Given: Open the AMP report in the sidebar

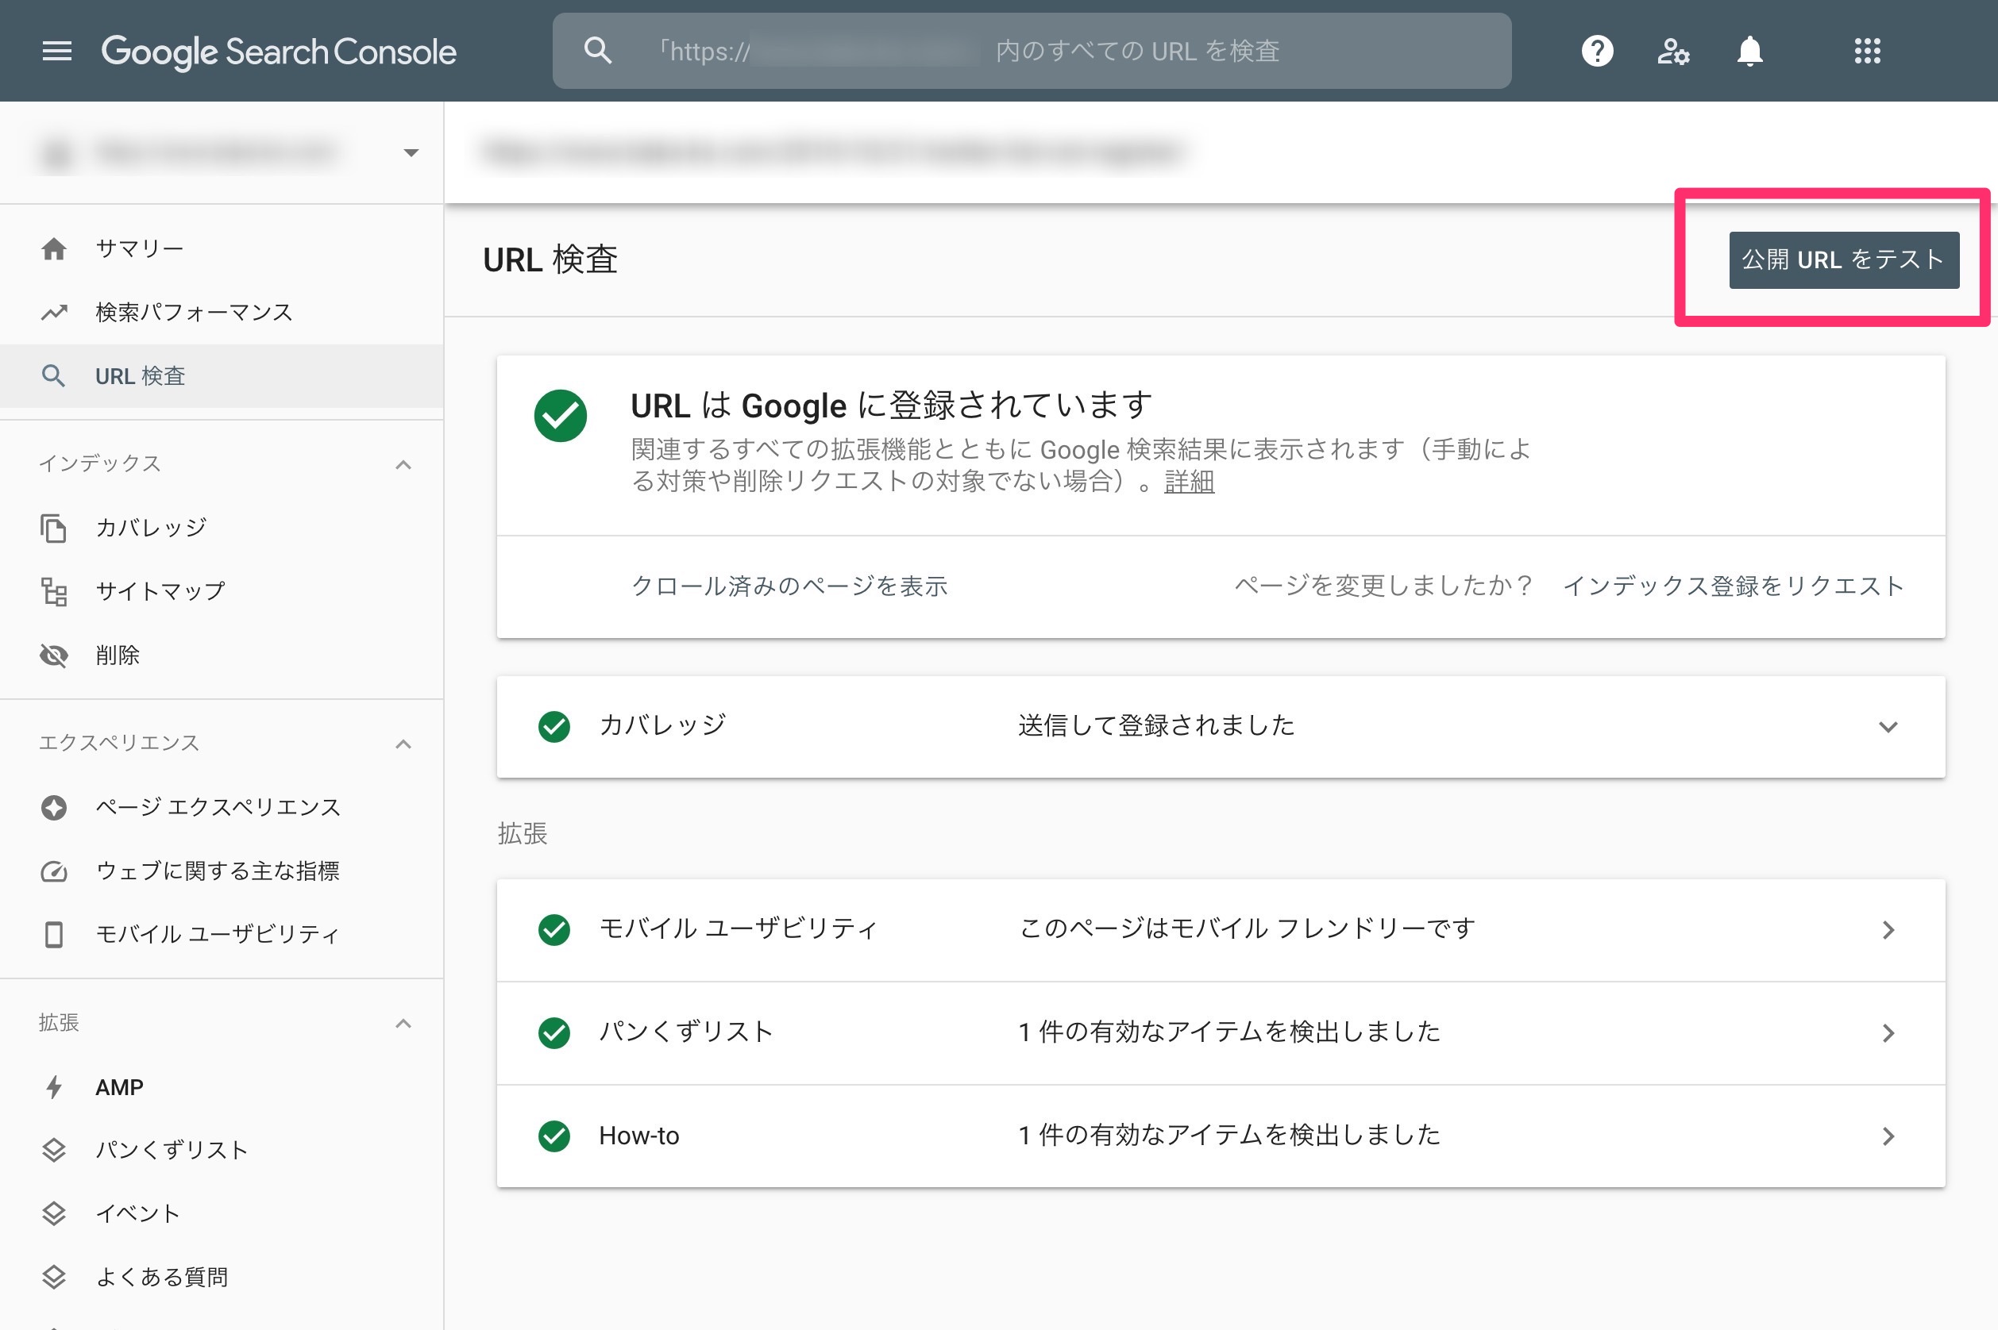Looking at the screenshot, I should coord(222,1086).
